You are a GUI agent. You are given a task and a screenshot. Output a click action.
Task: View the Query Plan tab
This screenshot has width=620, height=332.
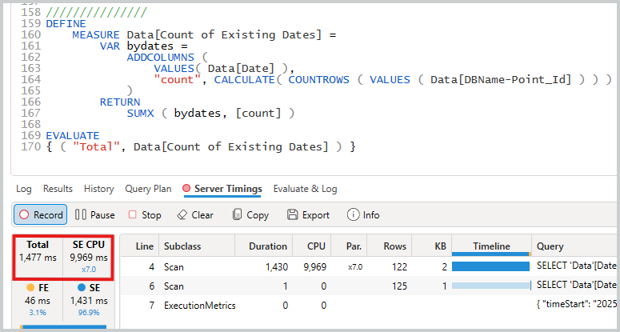click(148, 189)
